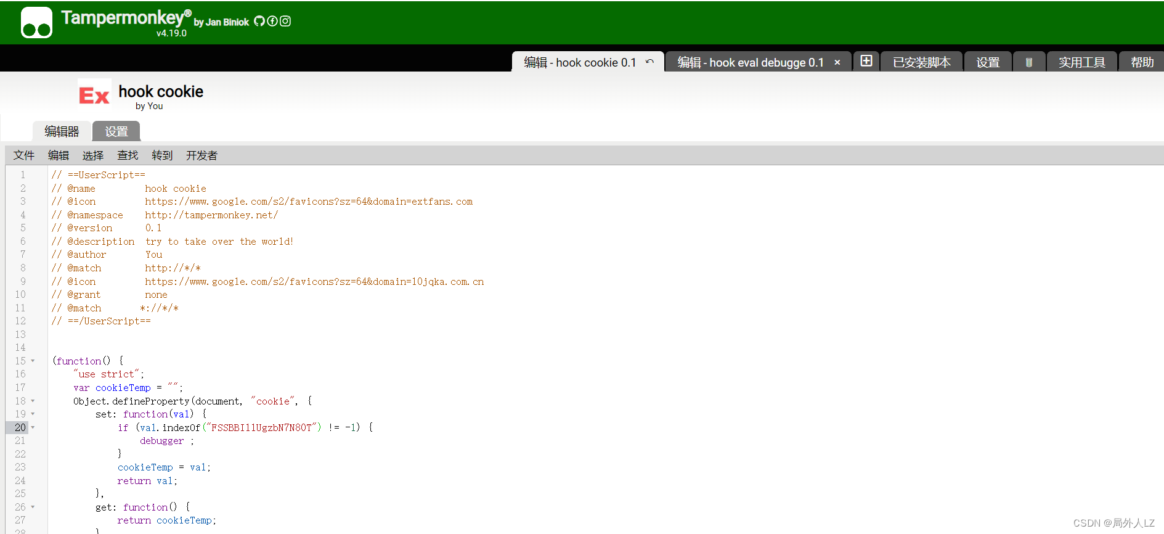The width and height of the screenshot is (1164, 534).
Task: Open the 文件 menu
Action: 24,155
